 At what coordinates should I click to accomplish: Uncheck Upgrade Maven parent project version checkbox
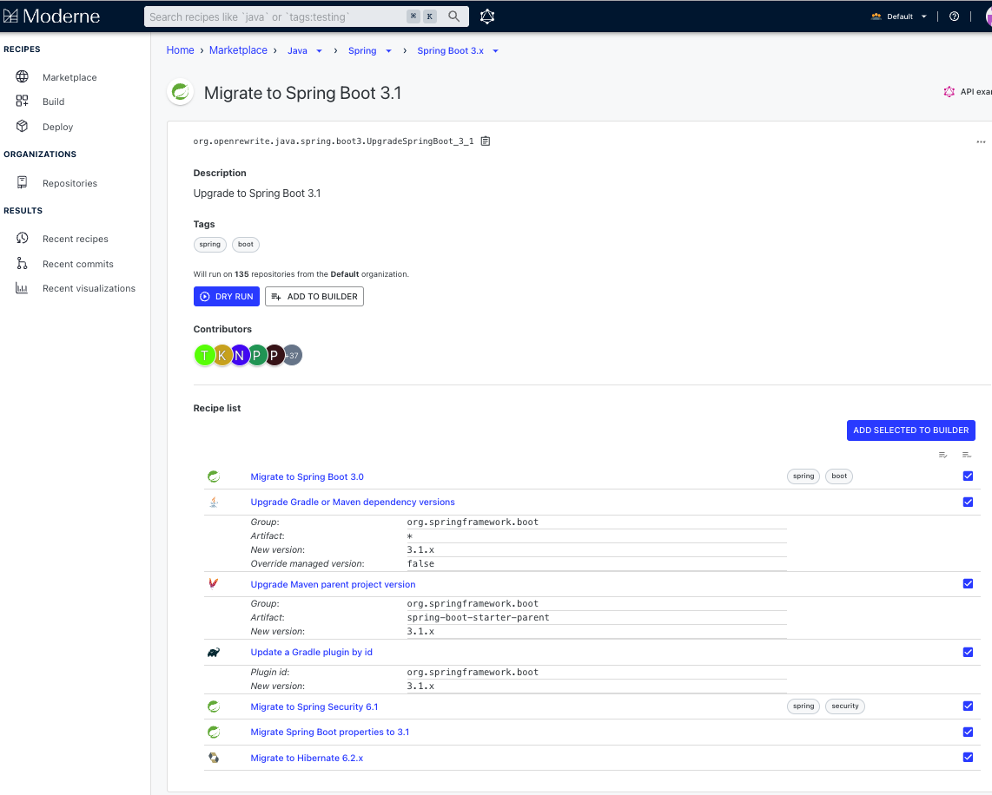tap(968, 583)
